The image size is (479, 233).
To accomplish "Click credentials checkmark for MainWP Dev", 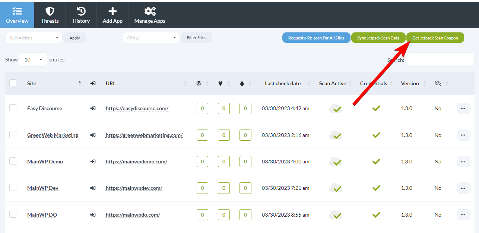I will 376,188.
